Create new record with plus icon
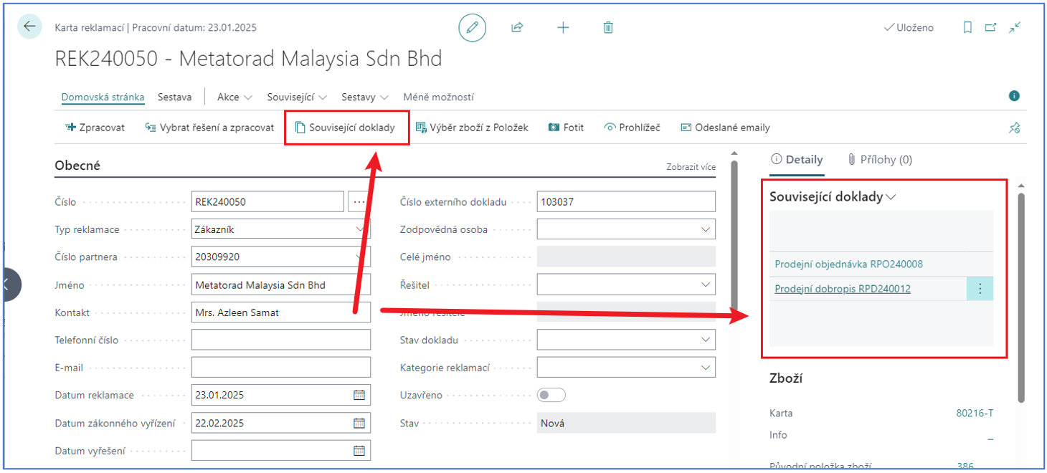Screen dimensions: 1047x473 (563, 27)
